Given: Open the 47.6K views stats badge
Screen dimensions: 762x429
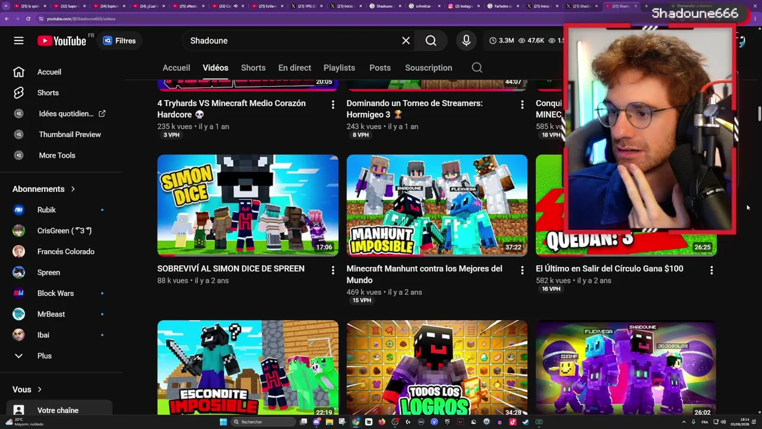Looking at the screenshot, I should click(x=532, y=41).
